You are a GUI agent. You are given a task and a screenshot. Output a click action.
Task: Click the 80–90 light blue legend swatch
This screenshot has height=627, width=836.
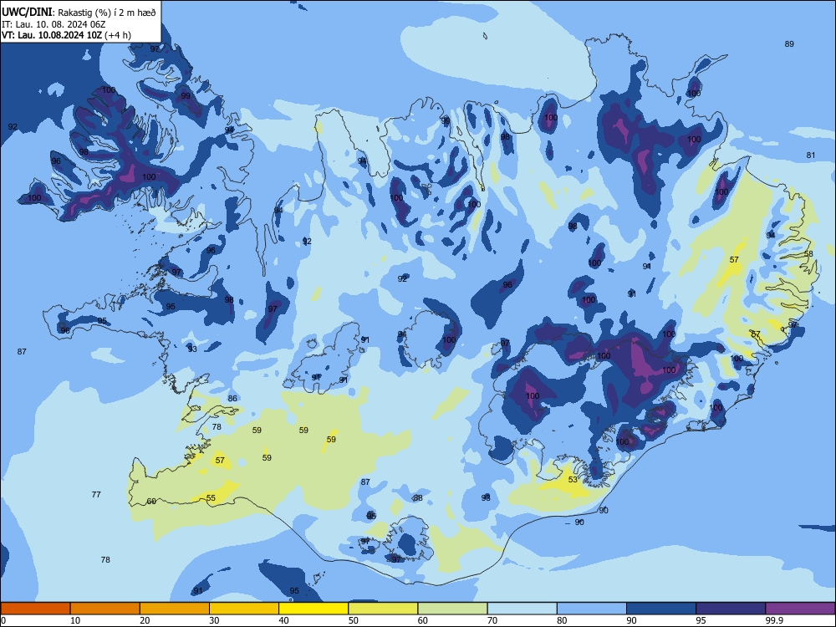(592, 609)
